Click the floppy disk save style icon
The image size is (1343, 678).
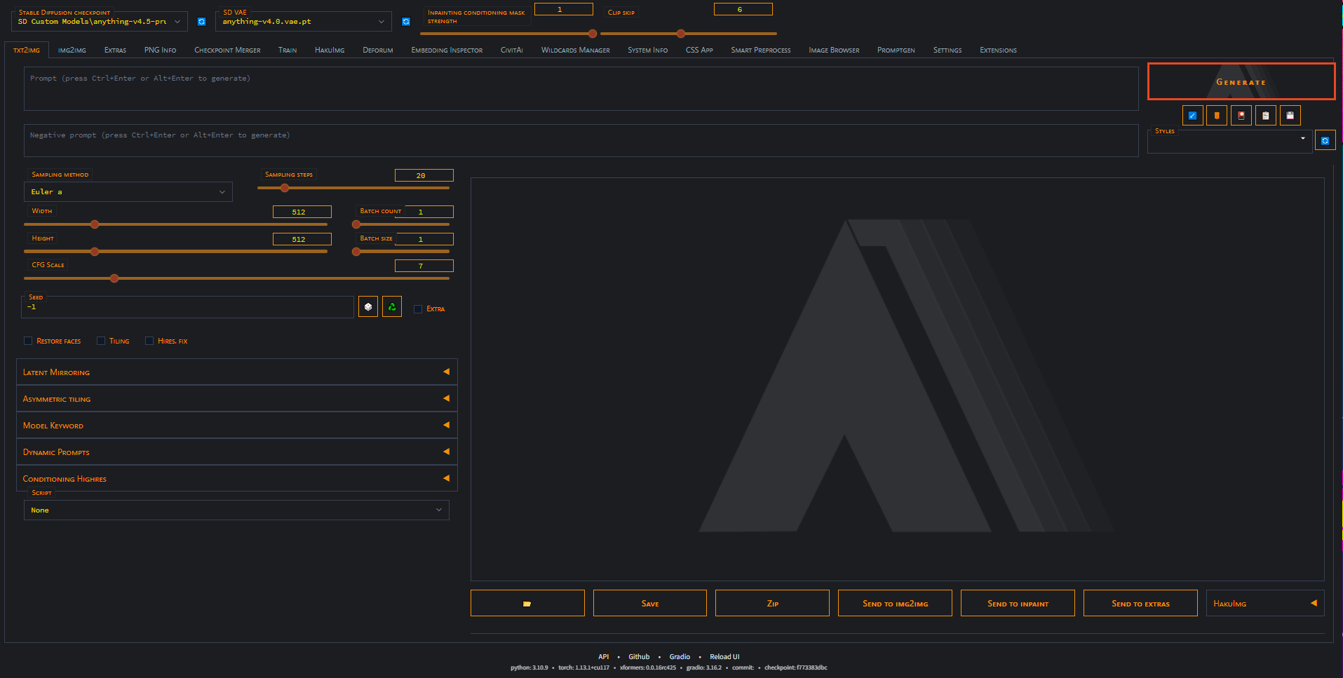1290,116
